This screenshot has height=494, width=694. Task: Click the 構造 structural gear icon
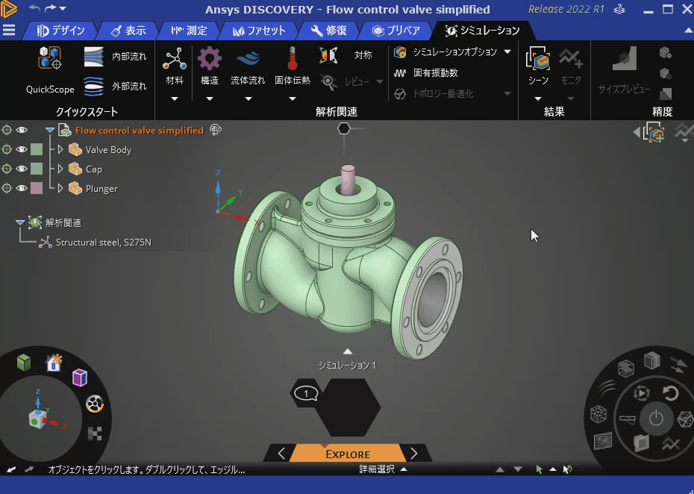coord(210,59)
